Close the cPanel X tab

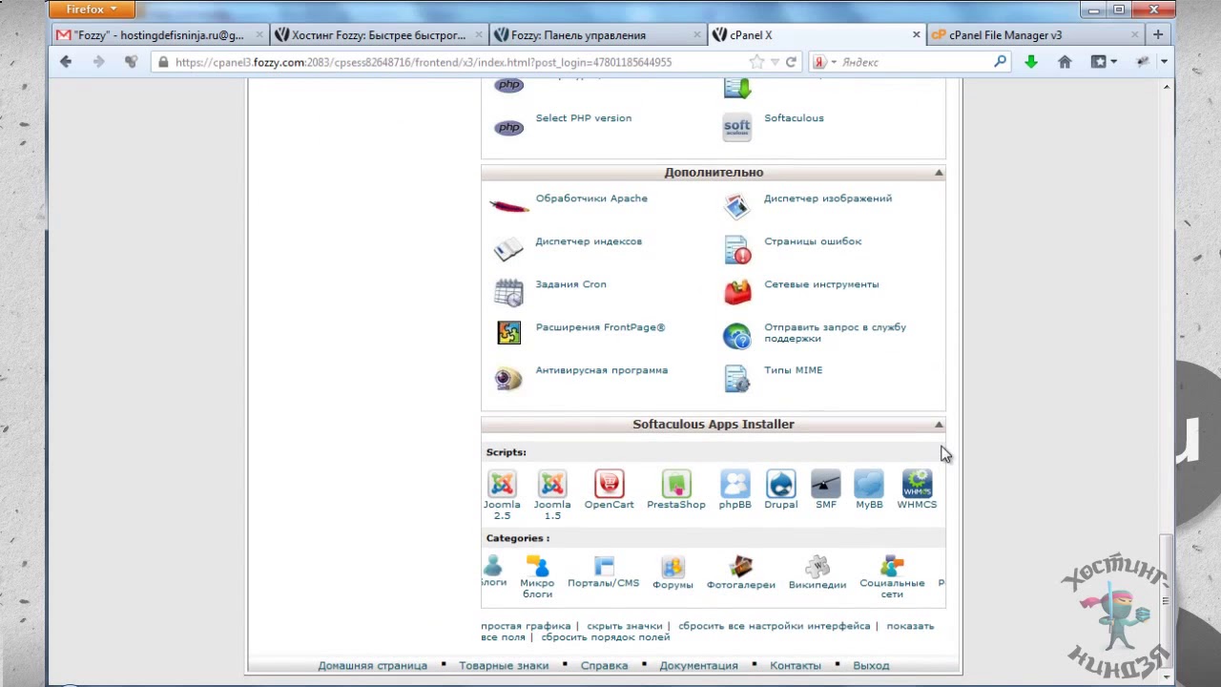click(917, 34)
